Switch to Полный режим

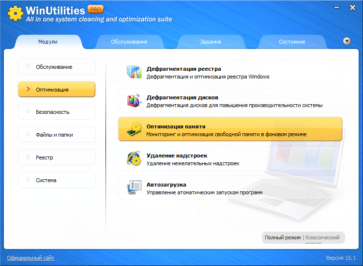coord(283,237)
